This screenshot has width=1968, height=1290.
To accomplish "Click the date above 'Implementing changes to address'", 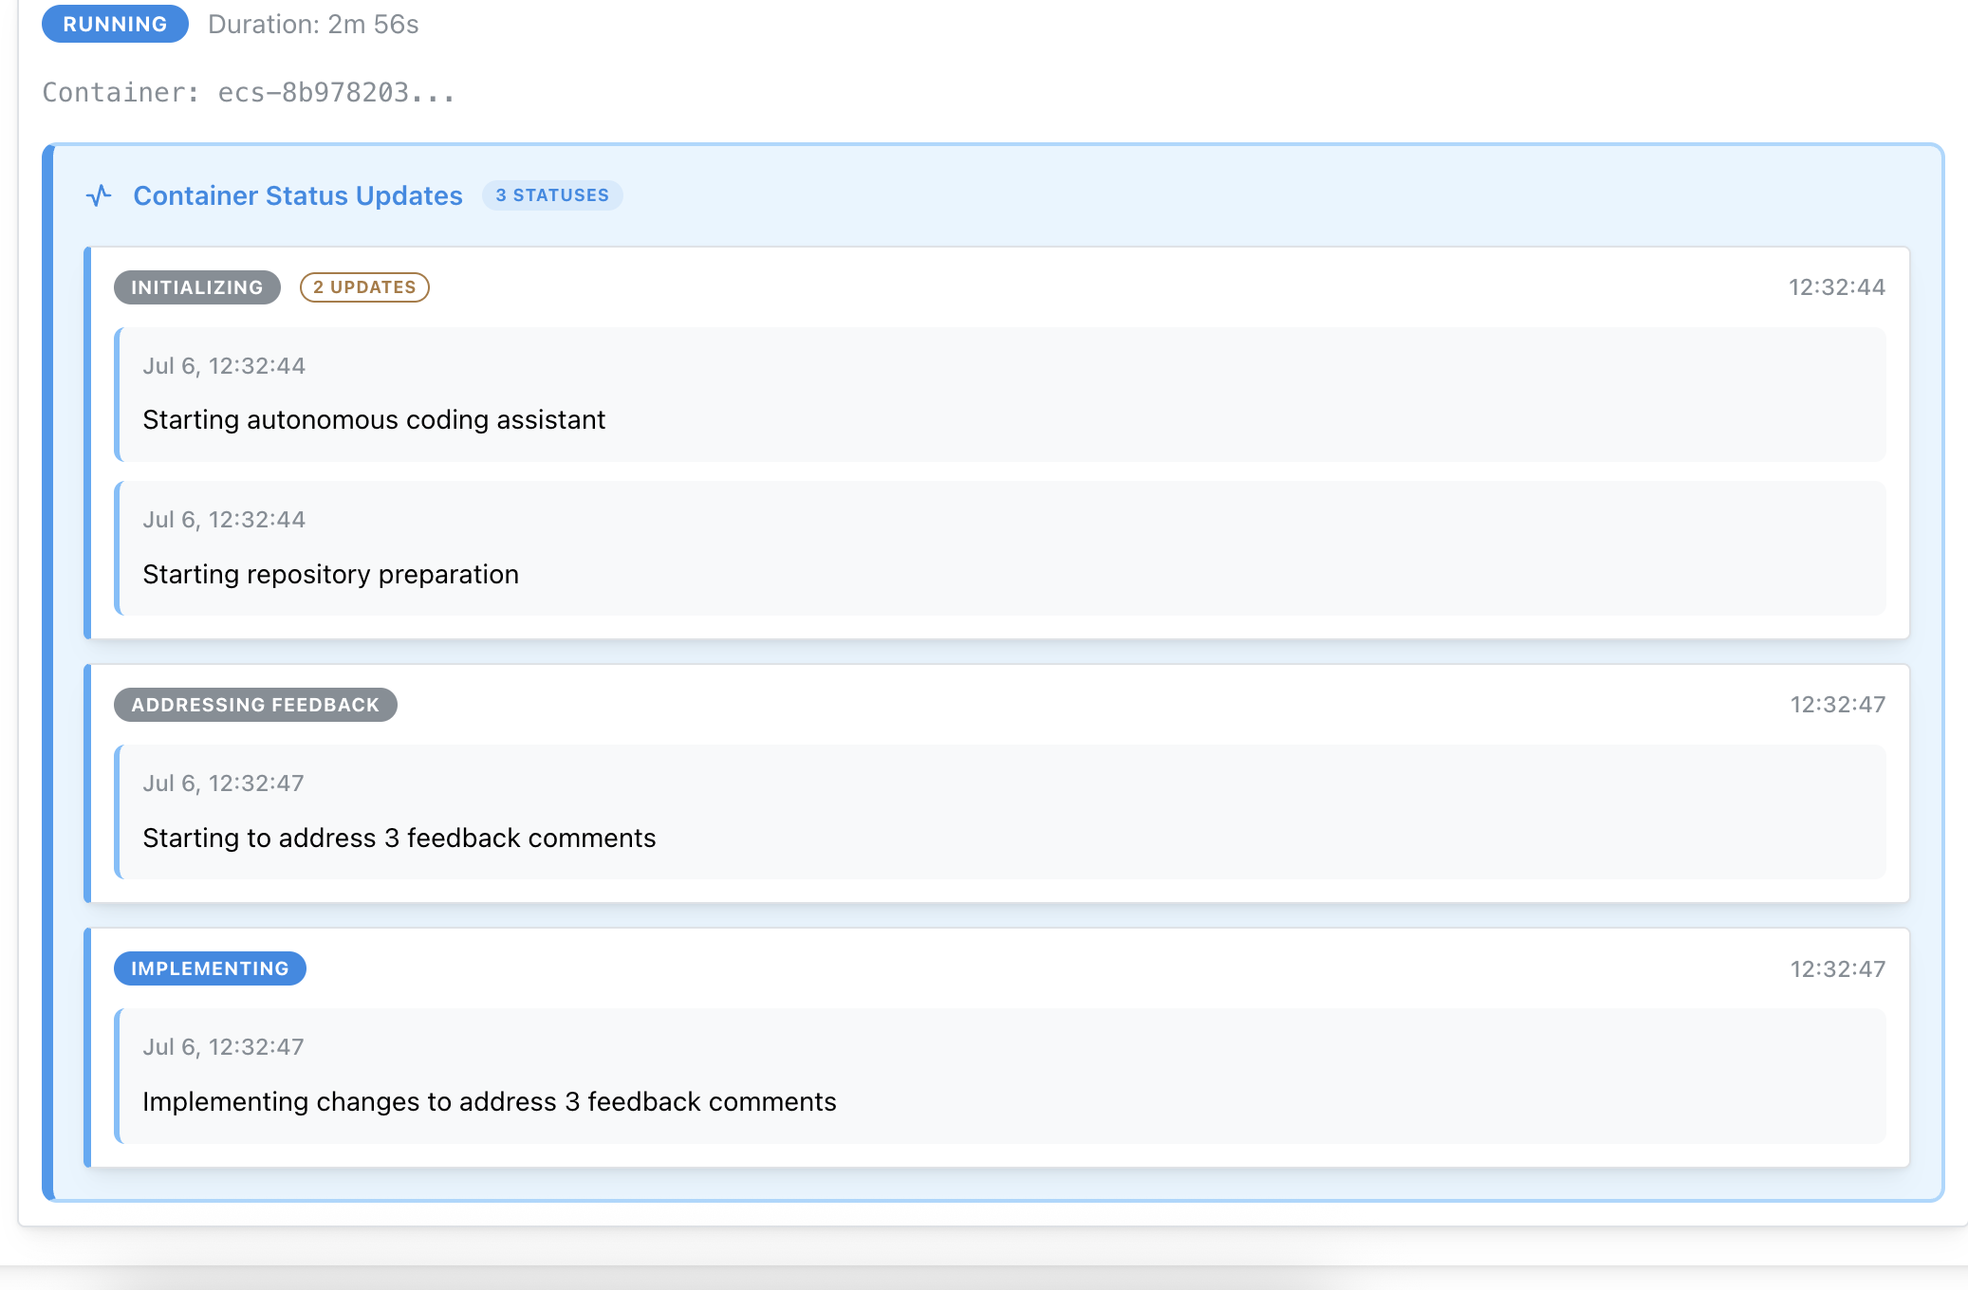I will (x=224, y=1047).
